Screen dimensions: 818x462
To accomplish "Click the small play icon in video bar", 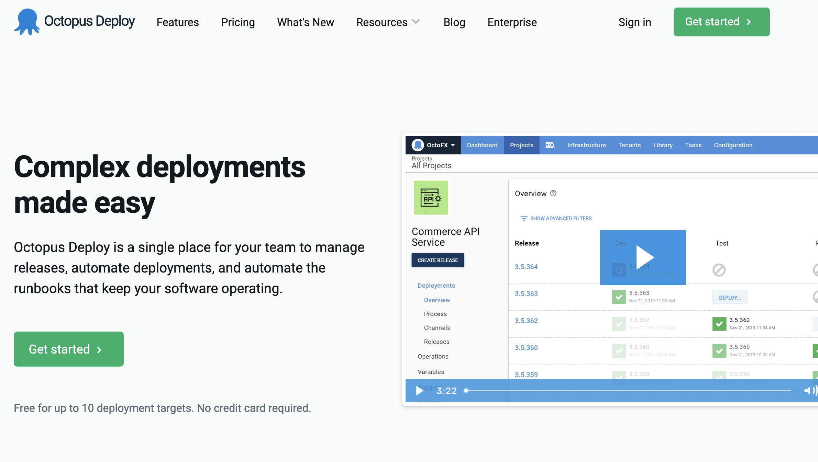I will point(419,391).
